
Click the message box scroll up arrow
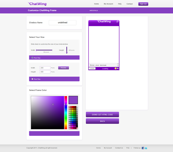tap(118, 64)
